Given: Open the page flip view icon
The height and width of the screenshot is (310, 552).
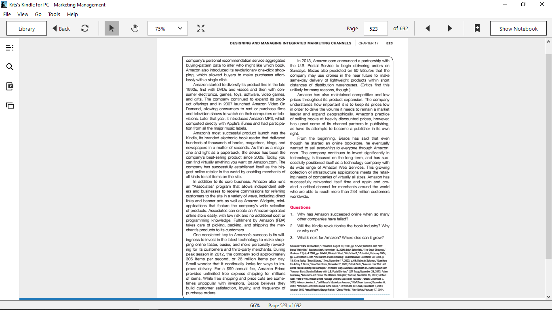Looking at the screenshot, I should (x=10, y=106).
